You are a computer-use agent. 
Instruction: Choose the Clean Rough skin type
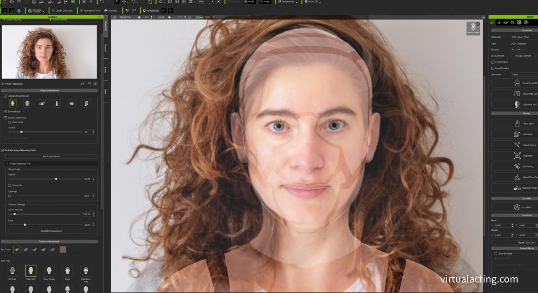coord(49,271)
